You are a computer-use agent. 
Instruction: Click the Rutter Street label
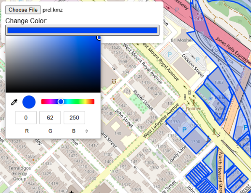[143, 100]
